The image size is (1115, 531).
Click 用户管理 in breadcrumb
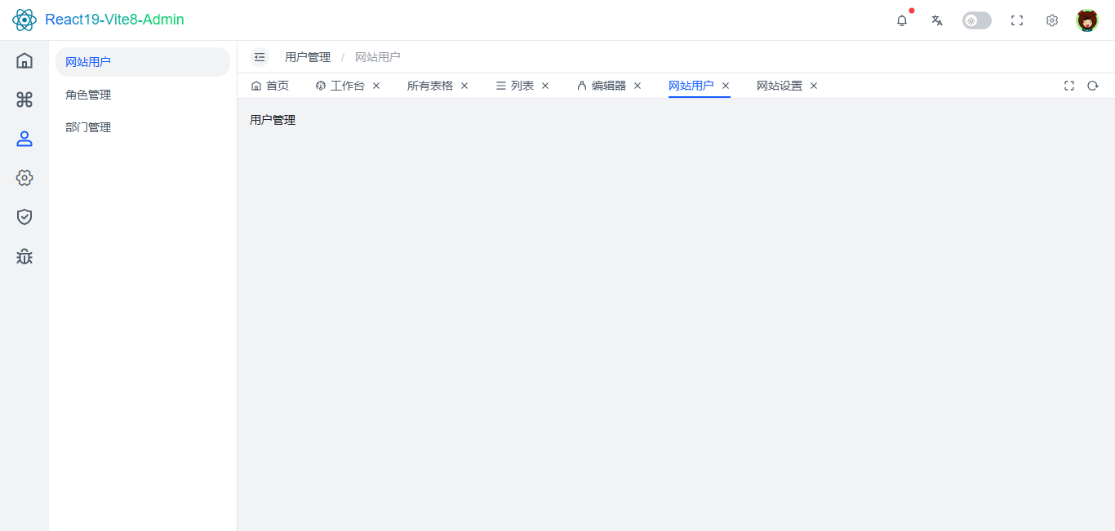tap(308, 57)
